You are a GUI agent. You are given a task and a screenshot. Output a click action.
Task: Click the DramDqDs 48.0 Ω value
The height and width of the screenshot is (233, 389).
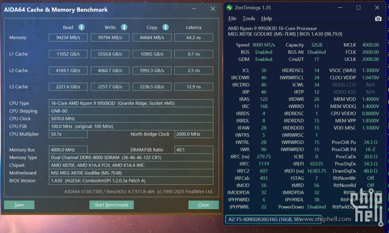coord(370,171)
